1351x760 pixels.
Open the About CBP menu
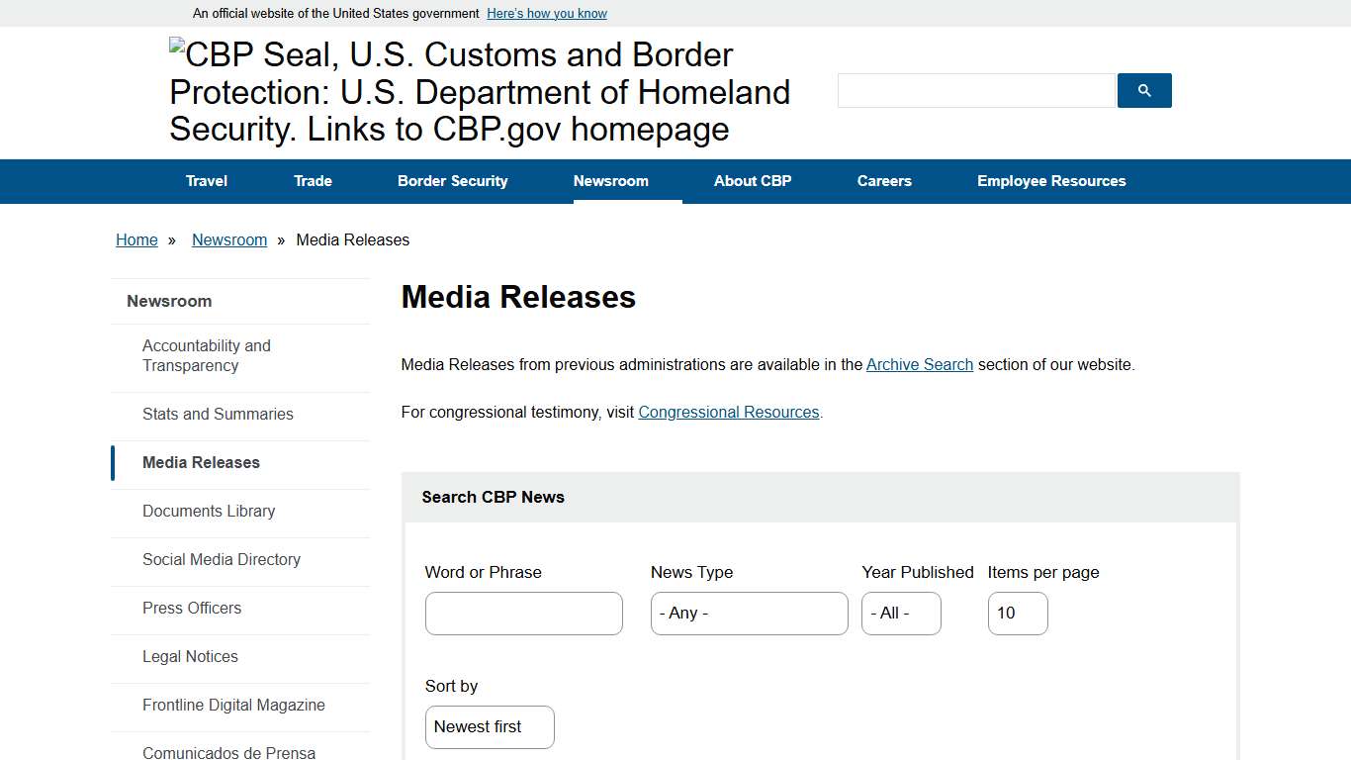753,181
